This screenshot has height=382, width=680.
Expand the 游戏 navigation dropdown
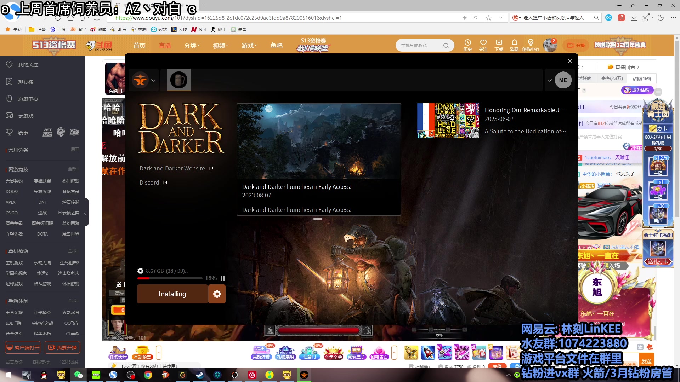(x=249, y=46)
